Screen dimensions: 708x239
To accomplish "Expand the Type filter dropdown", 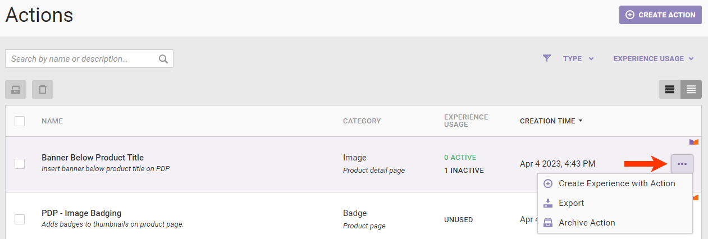I will (x=578, y=58).
